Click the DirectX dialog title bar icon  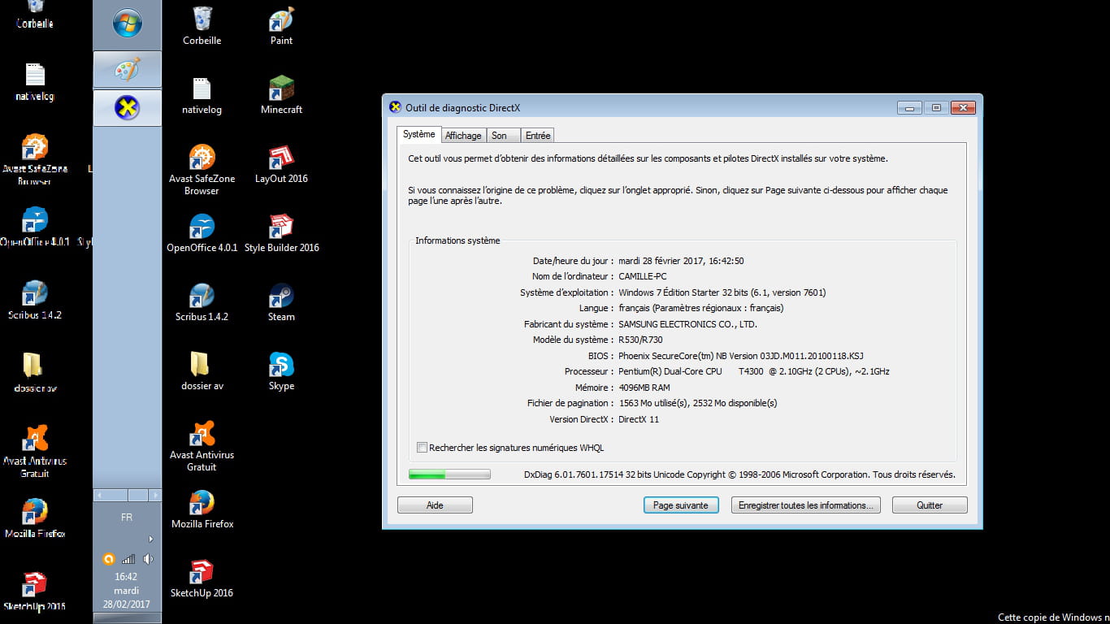[395, 107]
